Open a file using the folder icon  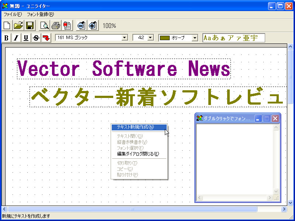click(x=18, y=25)
